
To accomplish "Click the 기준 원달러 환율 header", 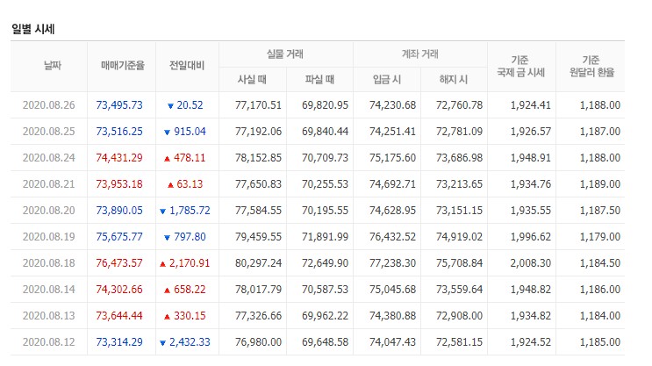I will [591, 66].
